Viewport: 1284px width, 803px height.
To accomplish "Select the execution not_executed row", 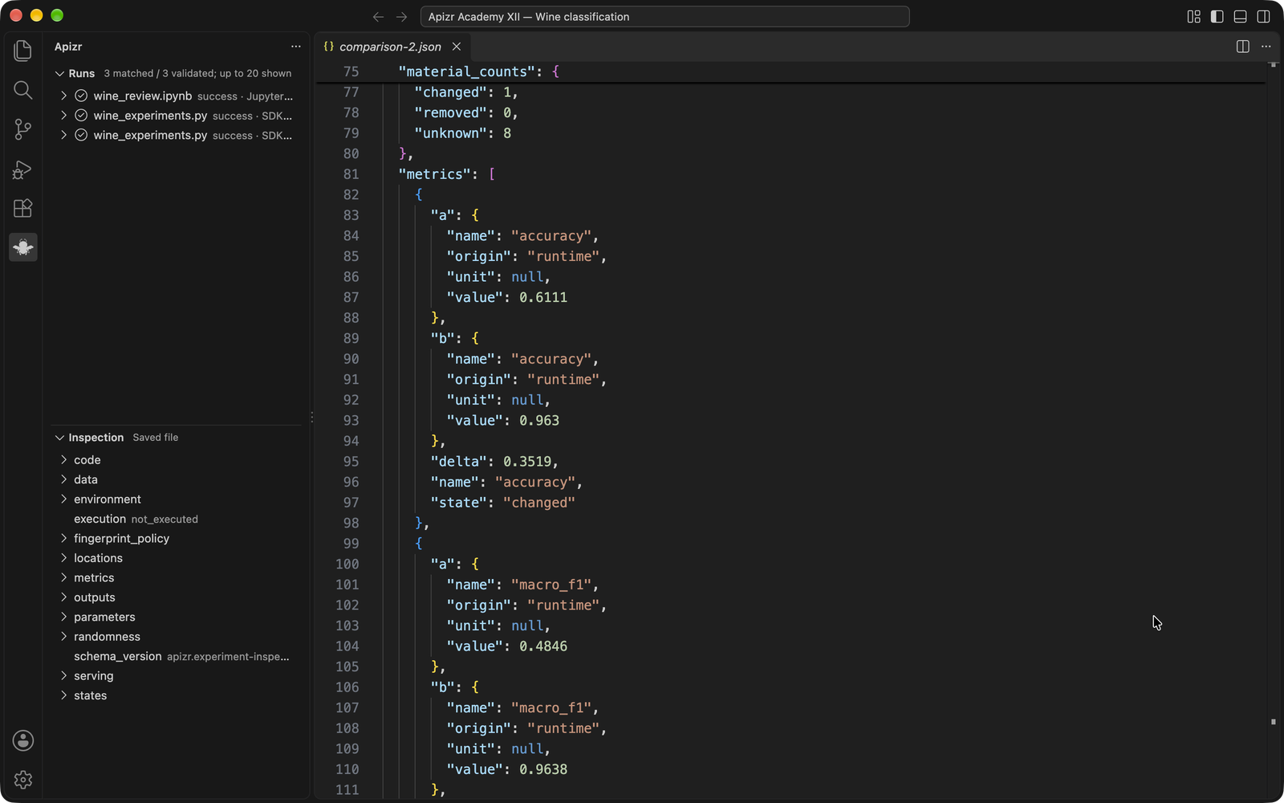I will click(177, 520).
